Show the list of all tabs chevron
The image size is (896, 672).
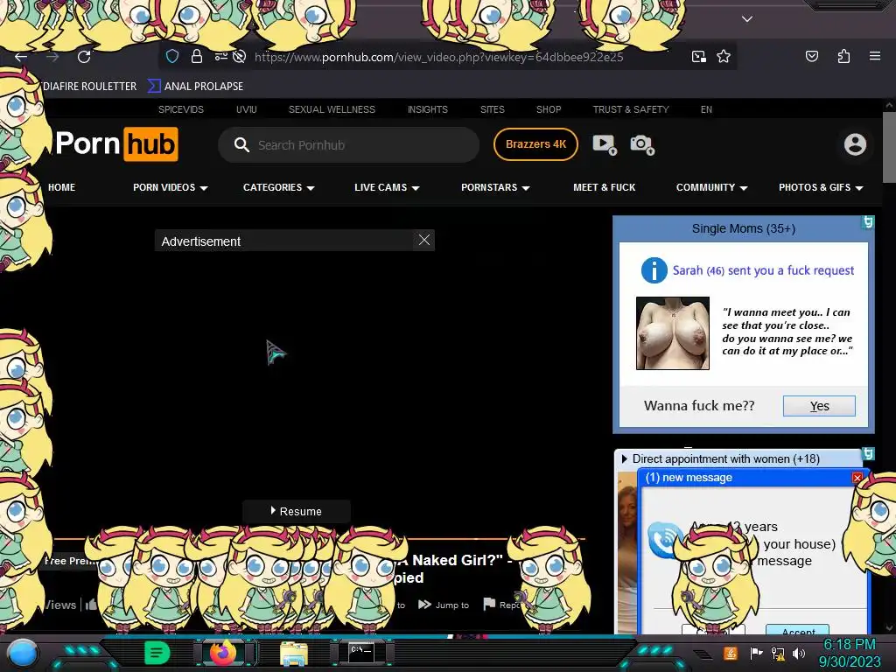(x=747, y=19)
